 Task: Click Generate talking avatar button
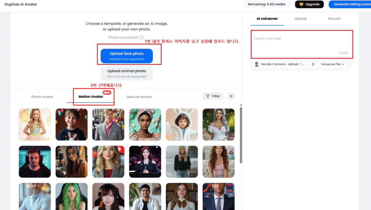(350, 4)
